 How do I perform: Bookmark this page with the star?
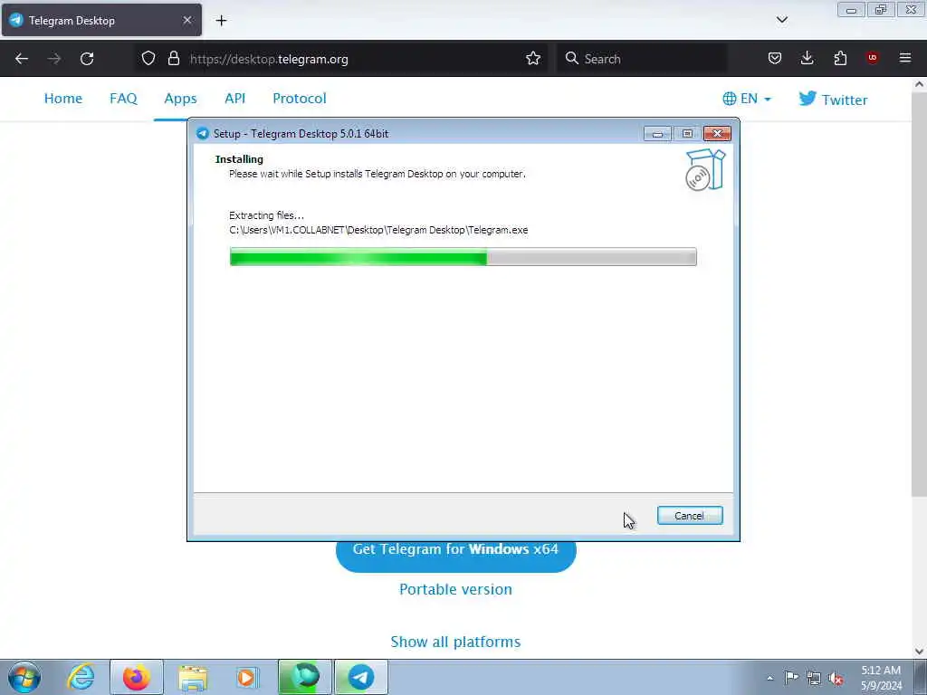pyautogui.click(x=532, y=59)
